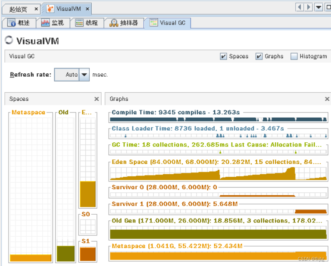Enable the Histogram checkbox
Screen dimensions: 331x266
point(294,56)
